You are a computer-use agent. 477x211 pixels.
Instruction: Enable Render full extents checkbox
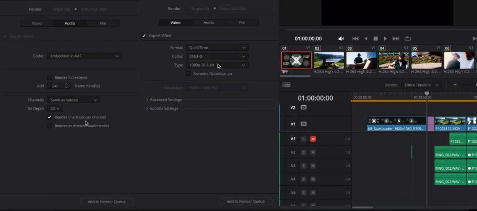[49, 77]
